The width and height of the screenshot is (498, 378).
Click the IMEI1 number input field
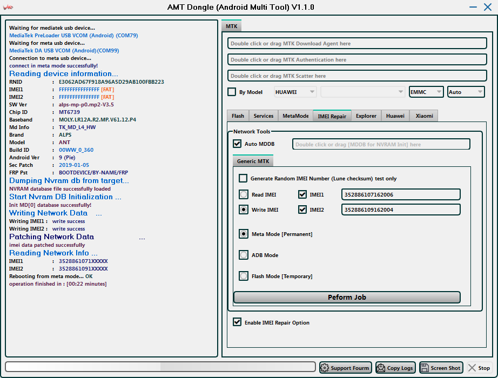[x=400, y=194]
